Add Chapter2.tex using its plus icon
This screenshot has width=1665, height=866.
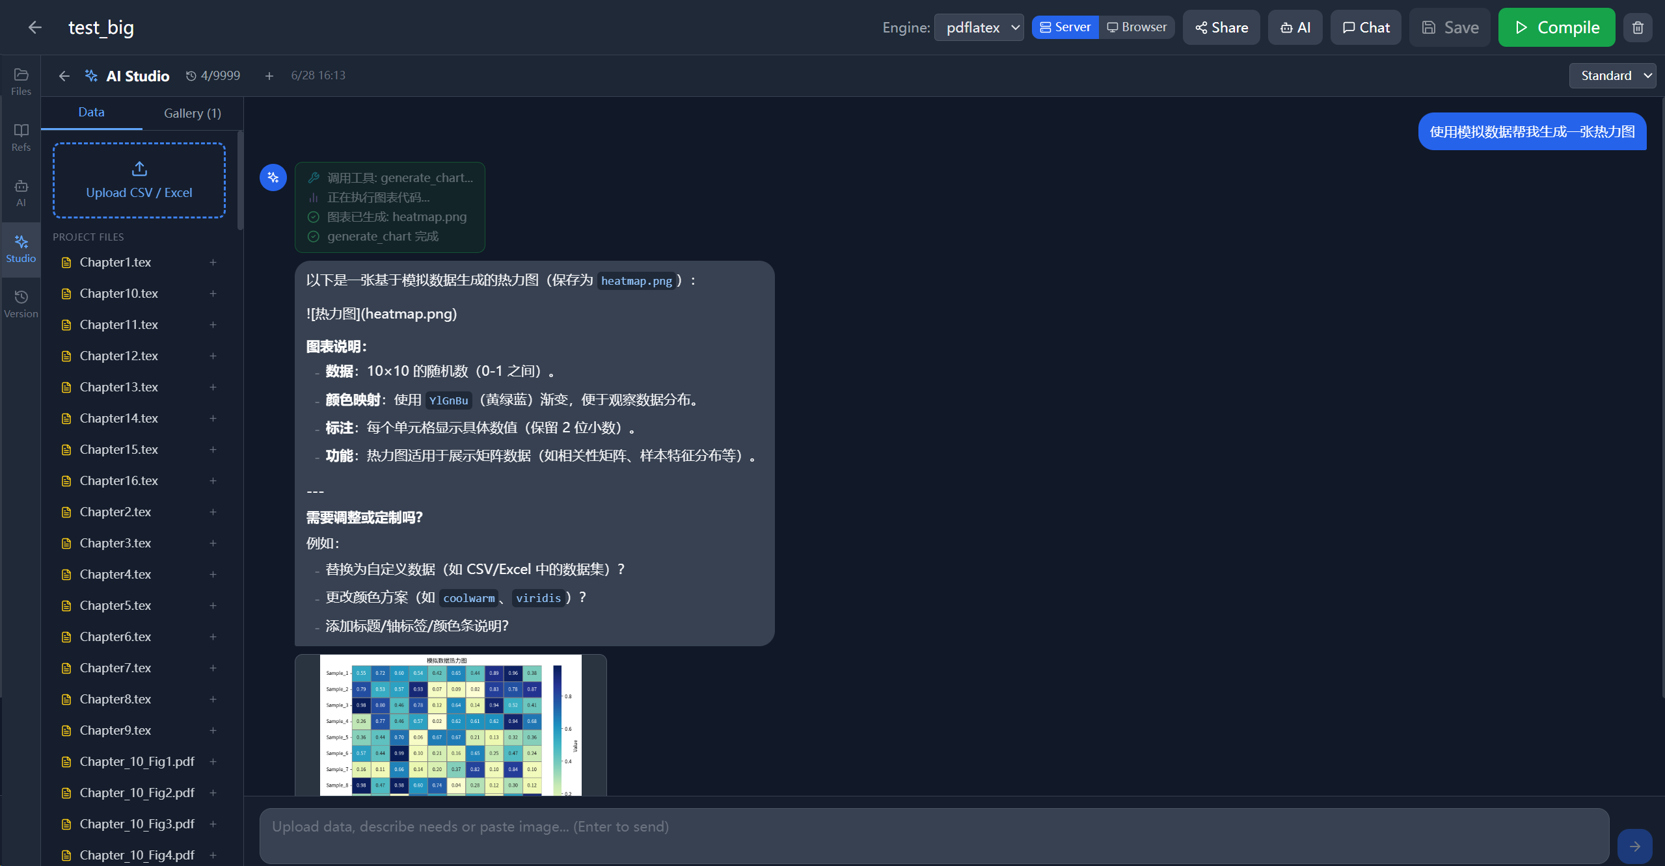pos(213,512)
